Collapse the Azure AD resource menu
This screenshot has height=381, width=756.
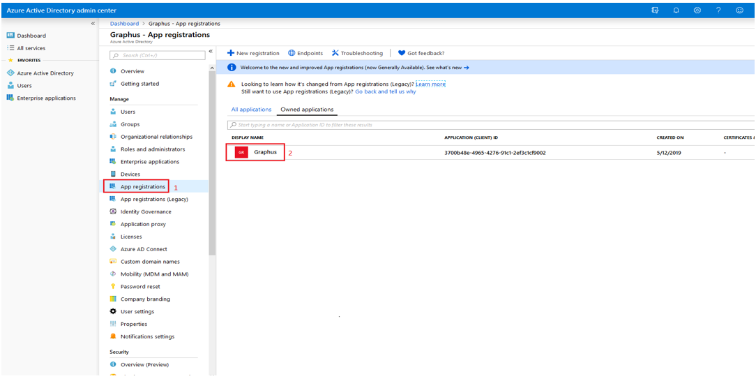tap(210, 52)
